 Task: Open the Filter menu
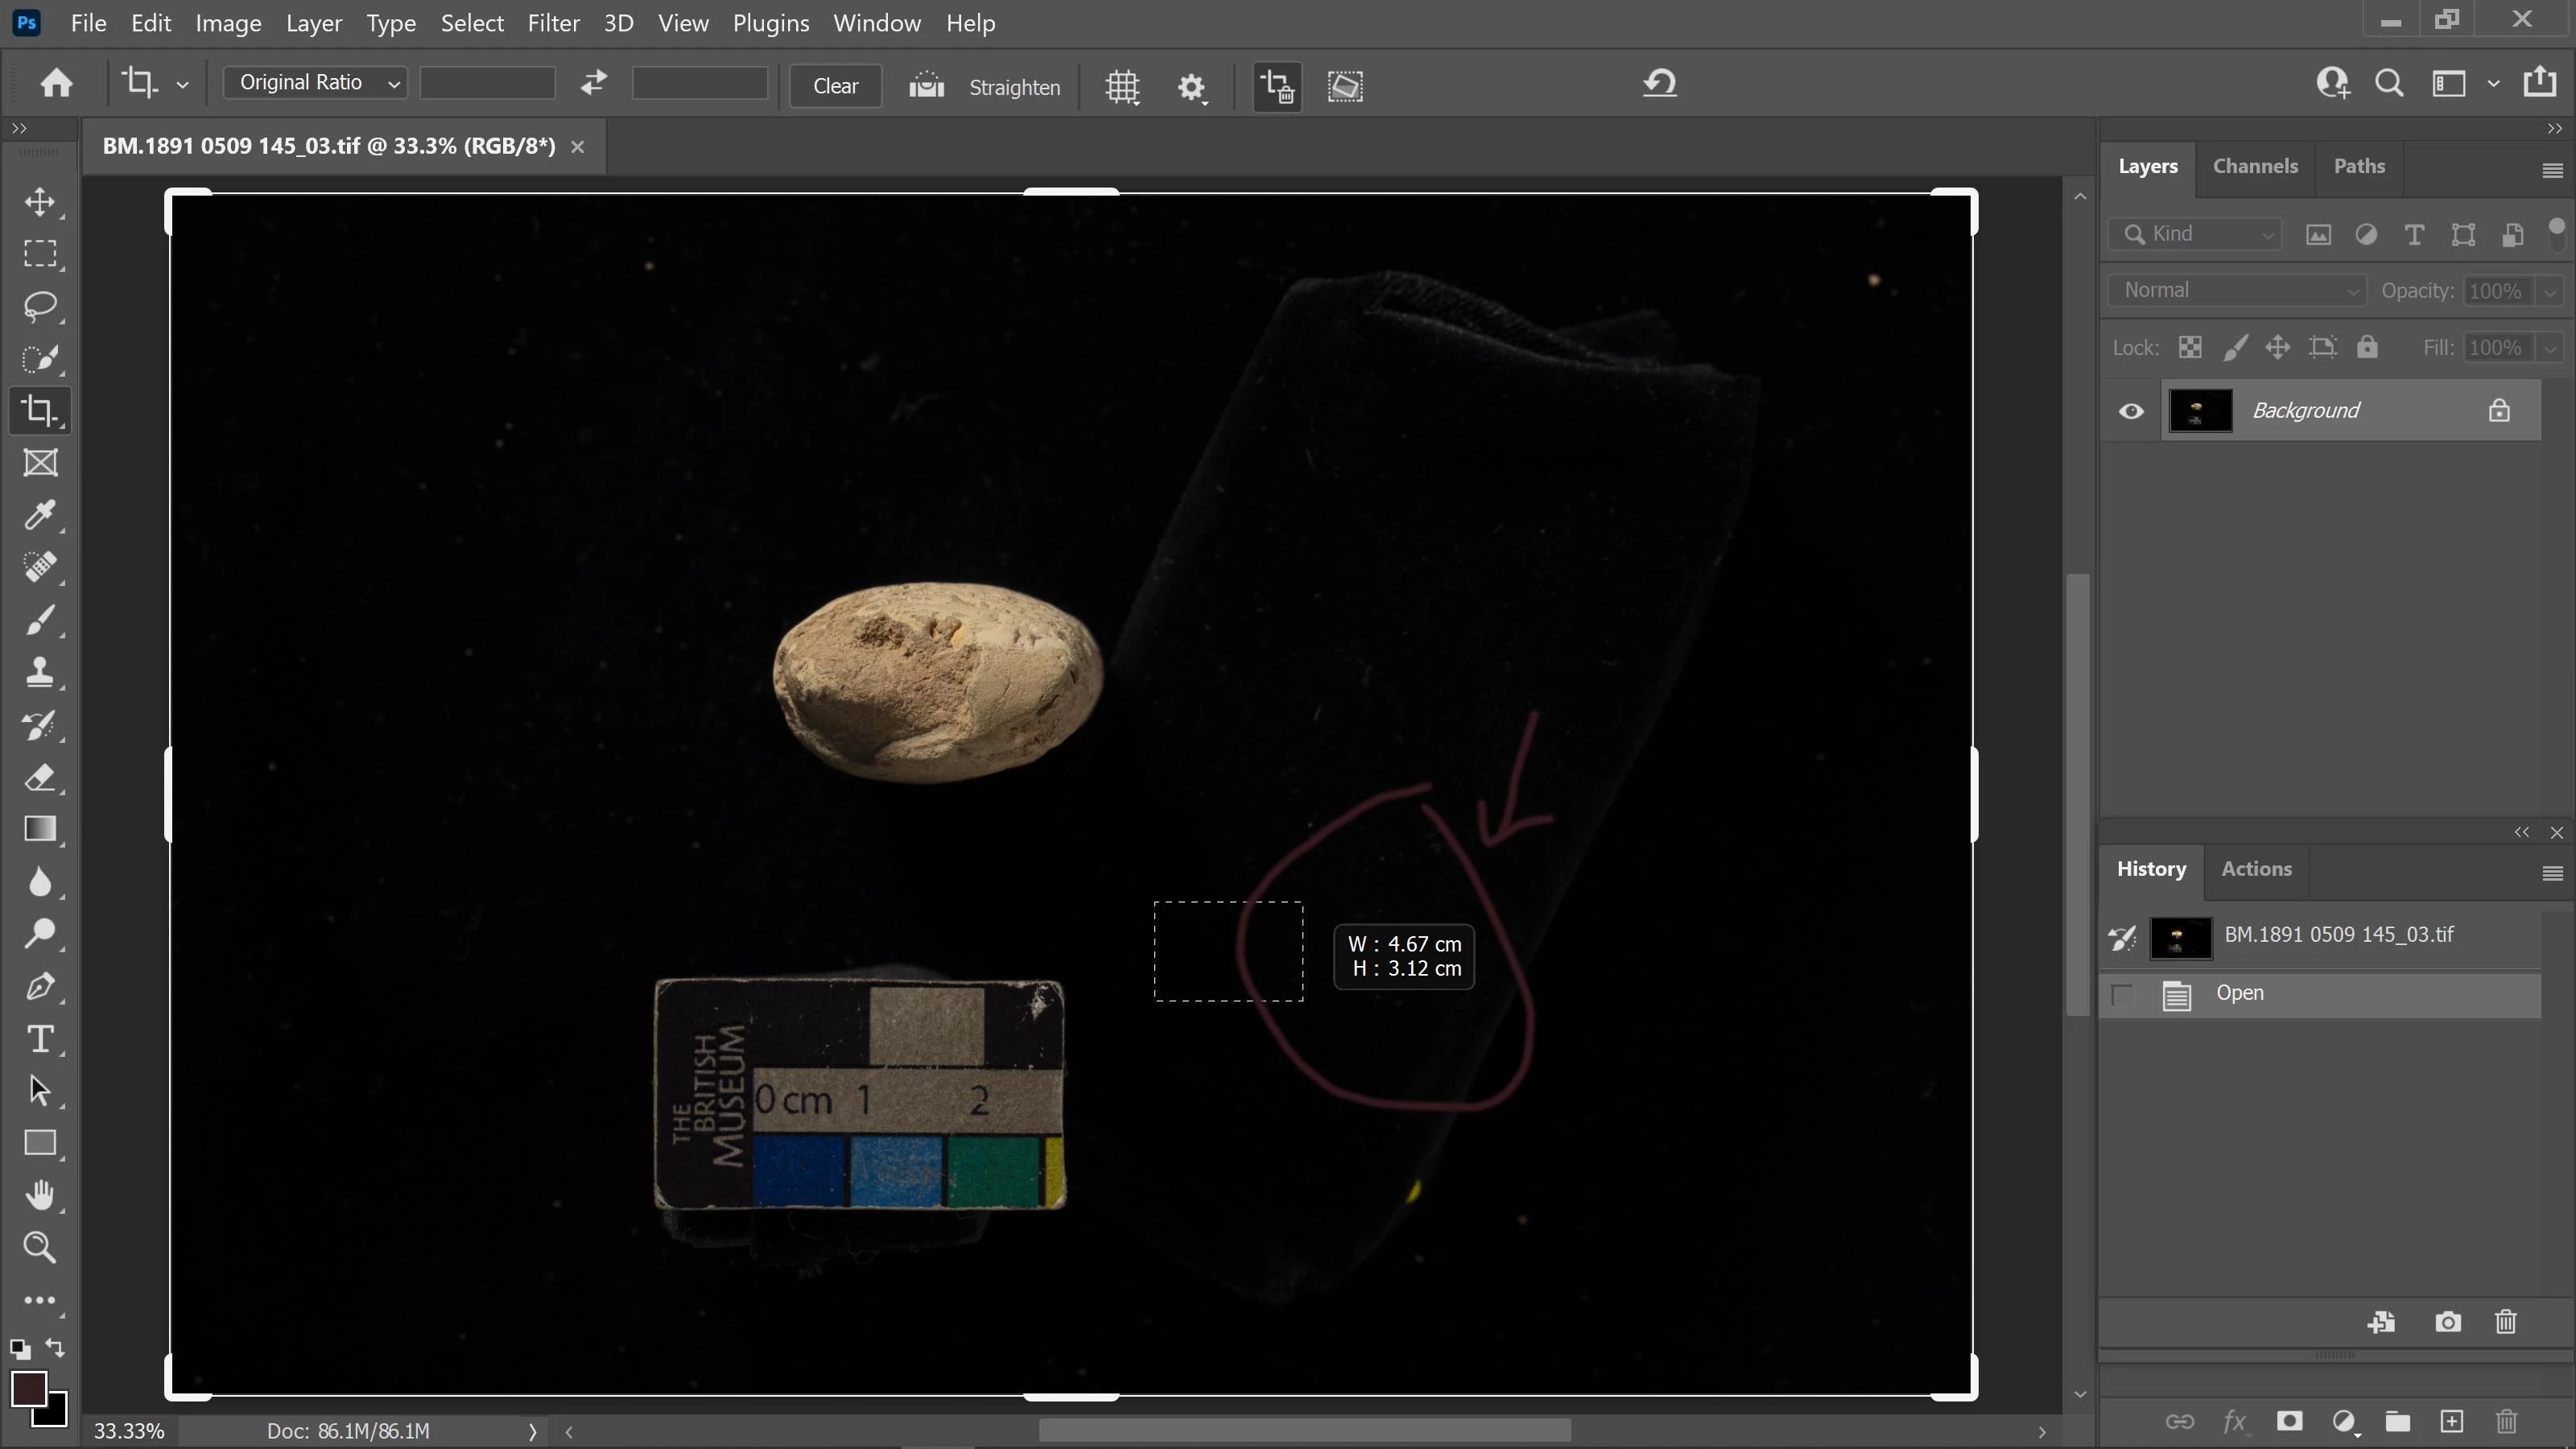(553, 23)
